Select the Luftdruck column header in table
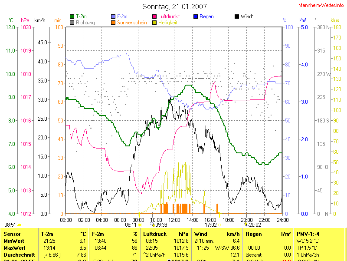Viewport: 347px width, 261px height. click(x=154, y=234)
